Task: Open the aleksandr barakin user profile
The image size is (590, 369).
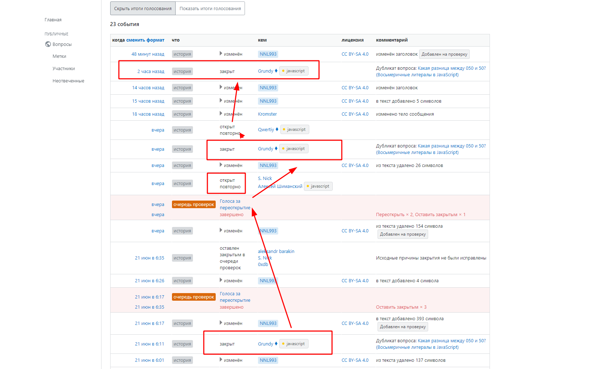Action: [x=276, y=252]
